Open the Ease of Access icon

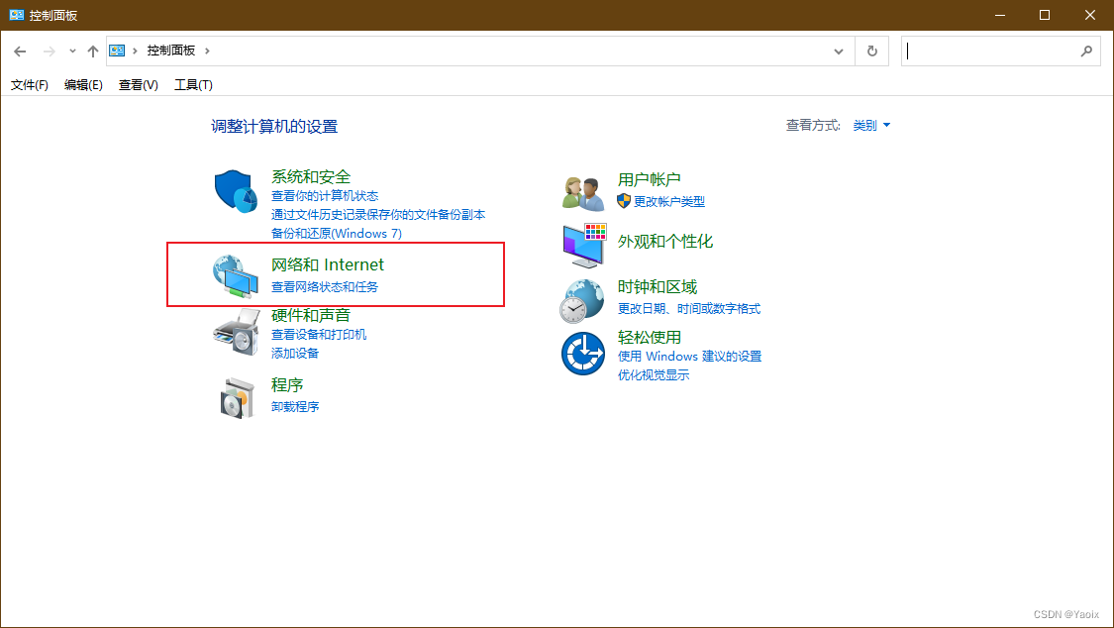[x=582, y=353]
